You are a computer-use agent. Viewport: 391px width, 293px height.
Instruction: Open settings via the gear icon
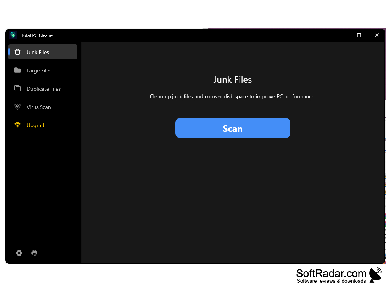pyautogui.click(x=19, y=253)
